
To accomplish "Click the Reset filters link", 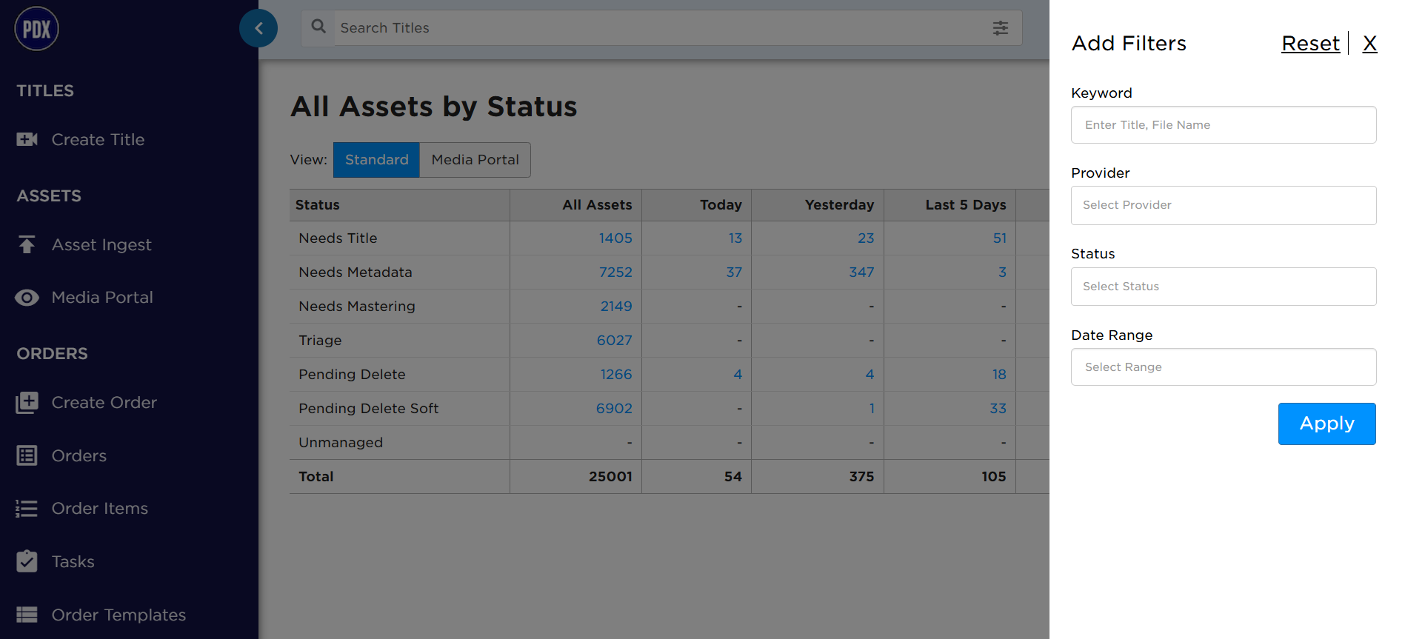I will pyautogui.click(x=1310, y=43).
